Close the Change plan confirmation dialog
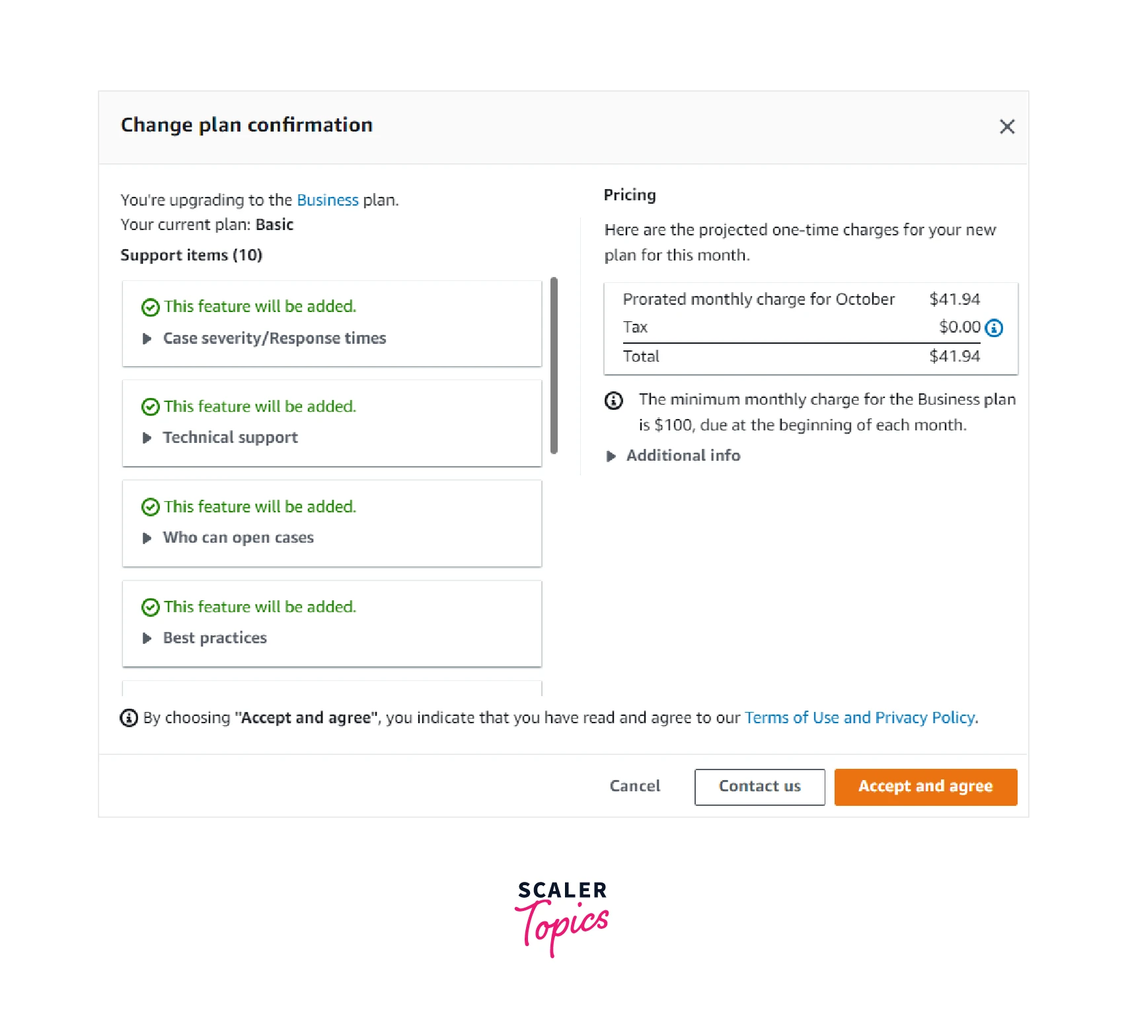Viewport: 1126px width, 1024px height. (1006, 126)
